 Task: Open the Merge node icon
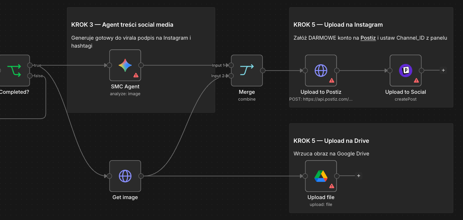(247, 70)
